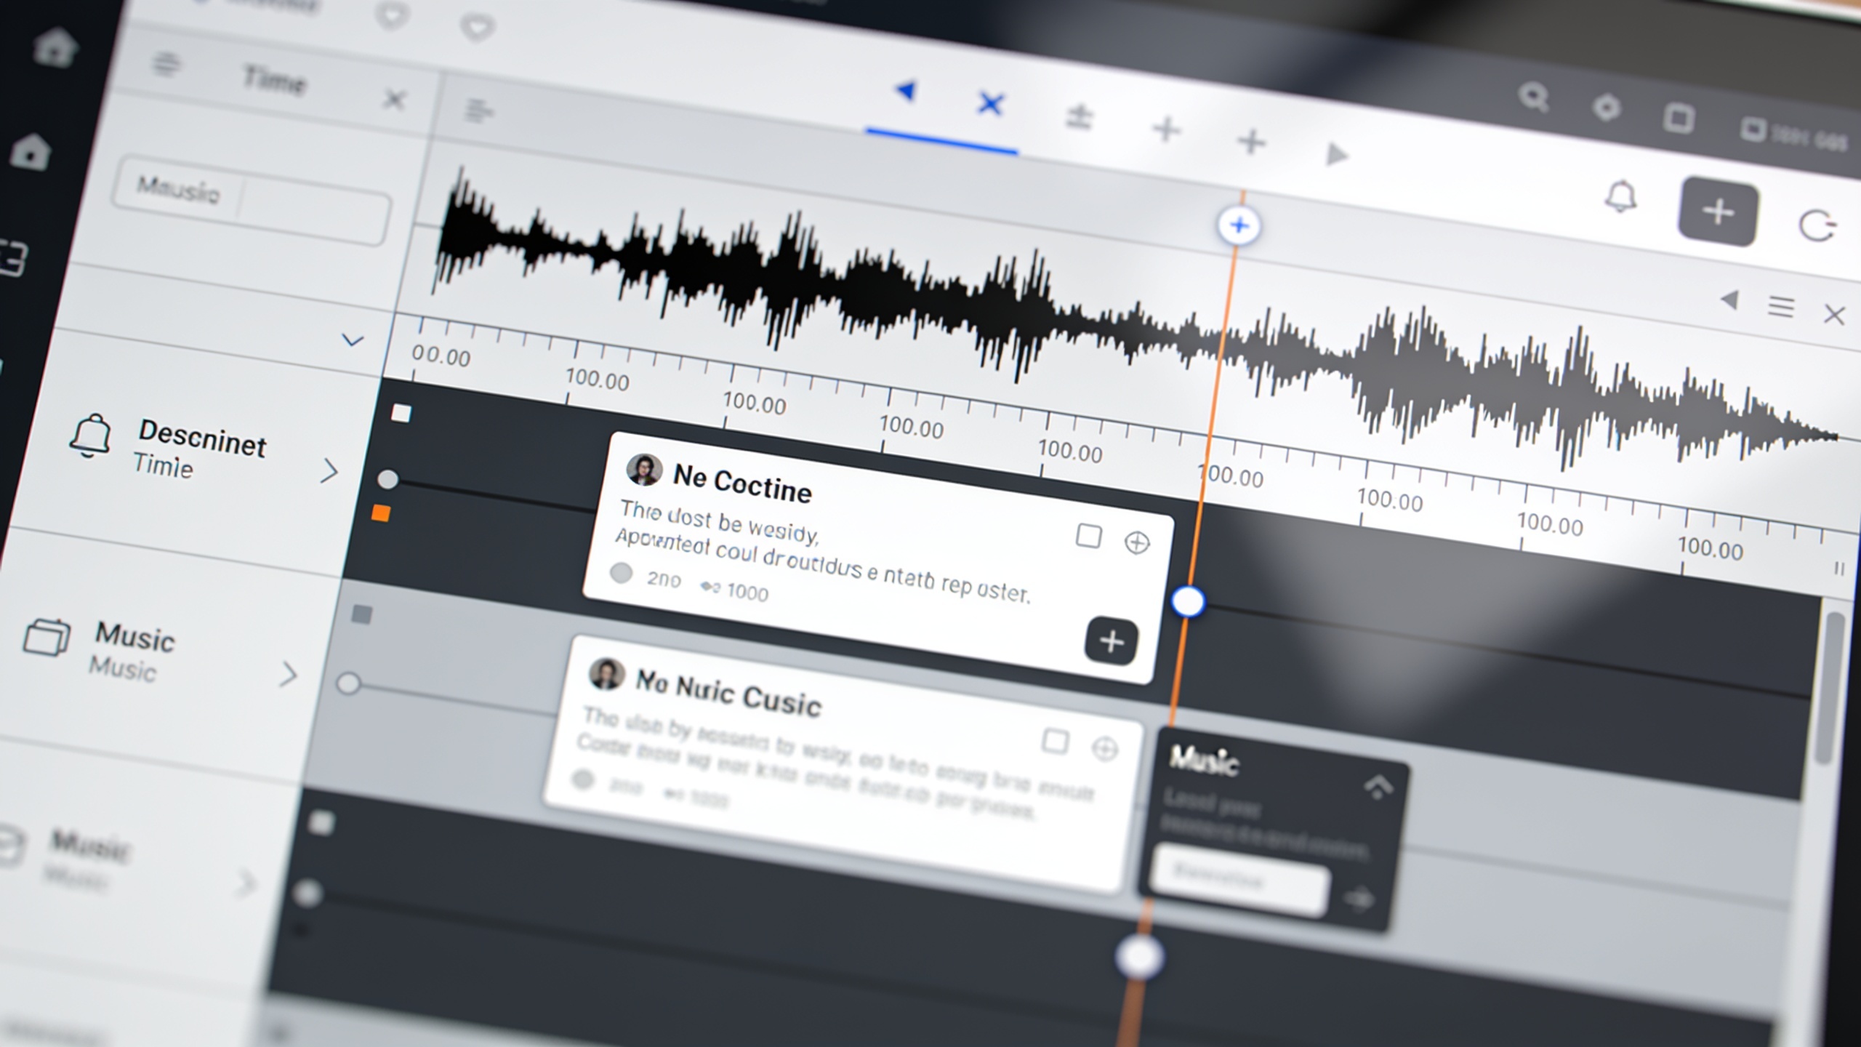Viewport: 1861px width, 1047px height.
Task: Click the square icon in the top-right toolbar
Action: tap(1679, 119)
